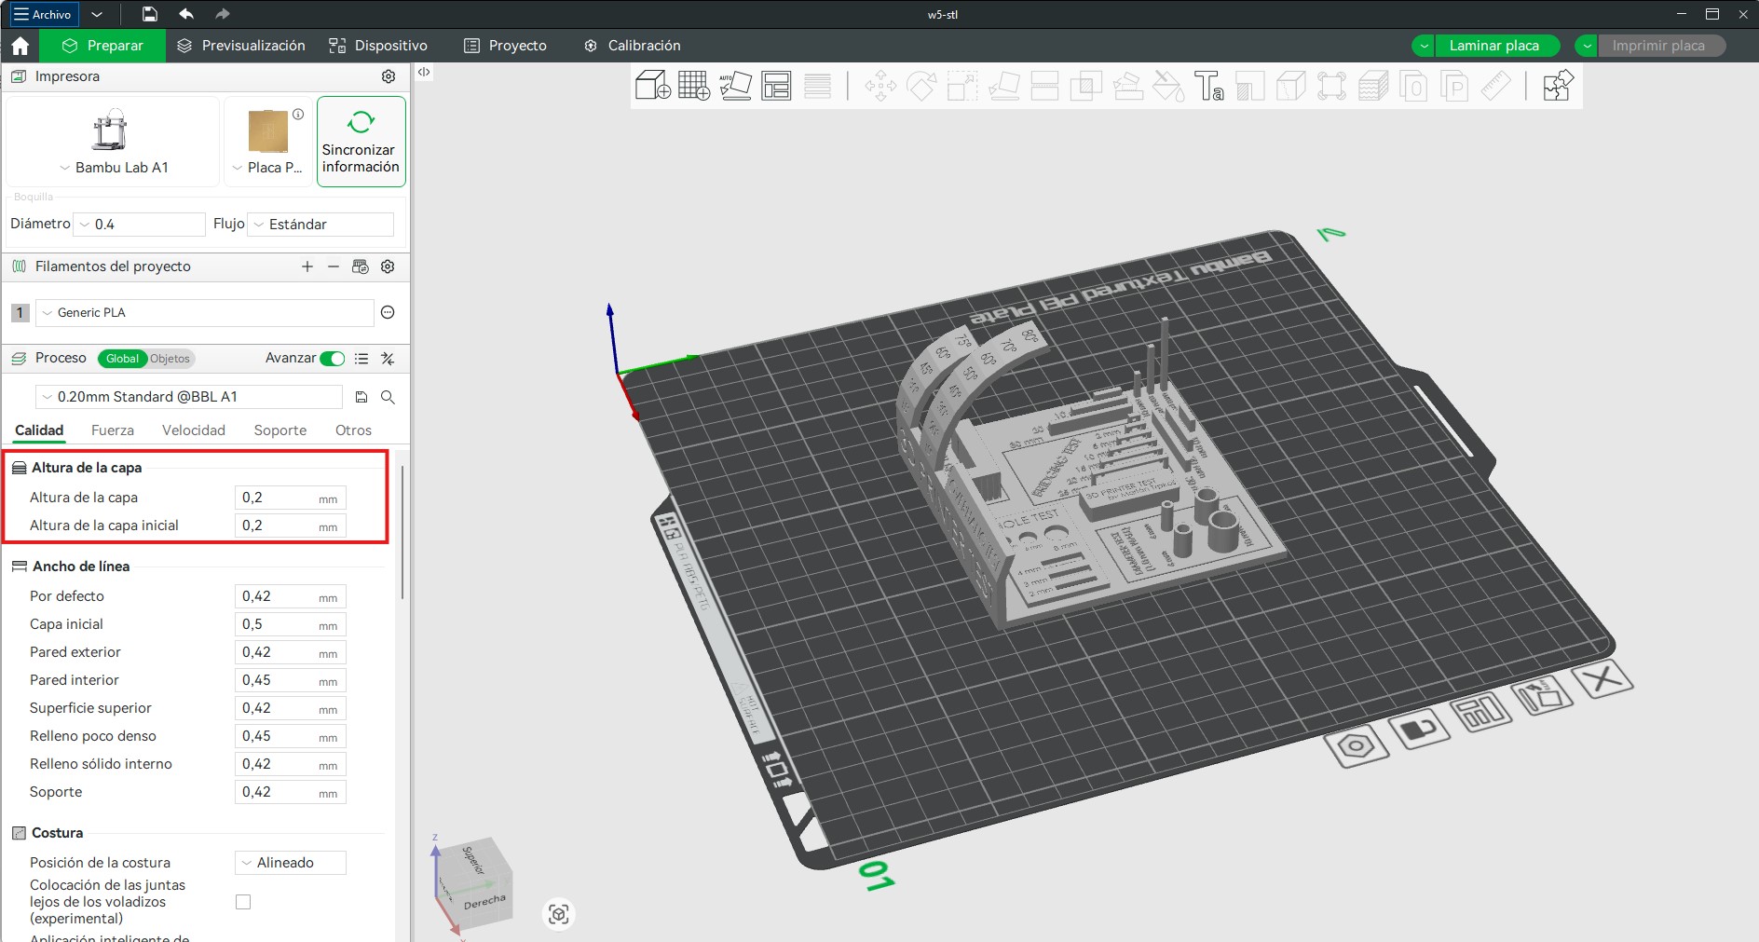The width and height of the screenshot is (1759, 942).
Task: Click the Auto orient icon
Action: click(735, 86)
